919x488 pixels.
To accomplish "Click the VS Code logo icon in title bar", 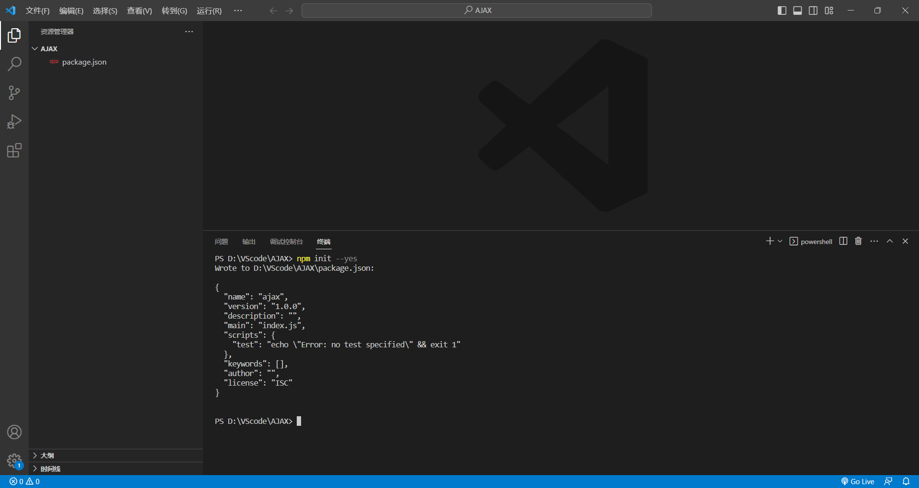I will click(11, 11).
